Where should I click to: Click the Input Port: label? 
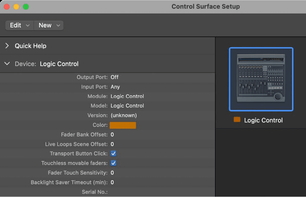point(94,87)
